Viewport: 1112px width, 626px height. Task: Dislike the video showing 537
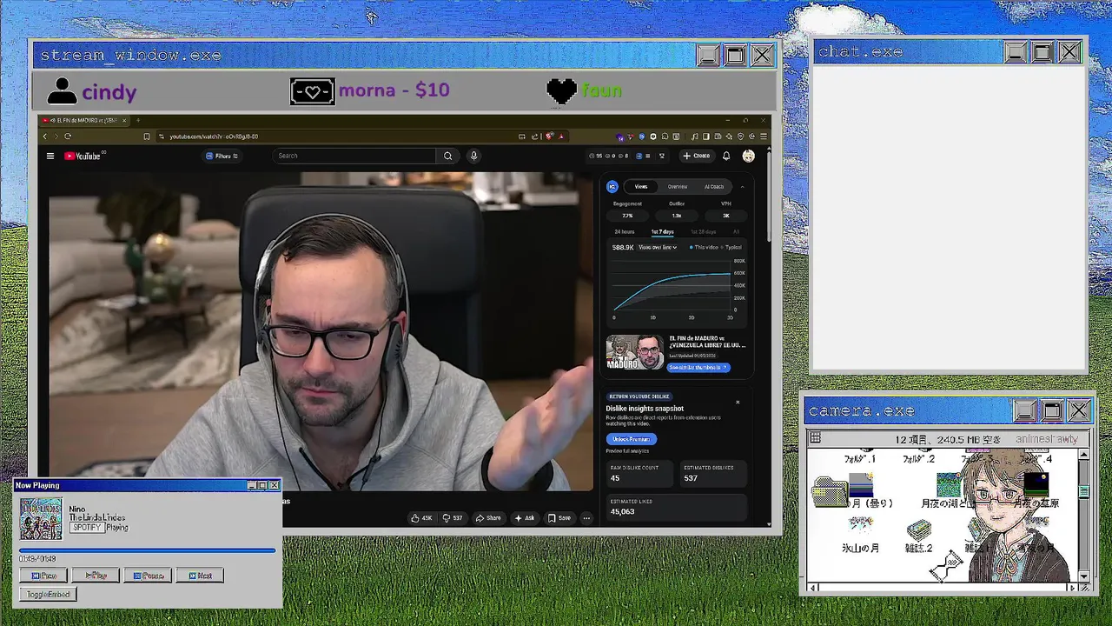pos(453,518)
